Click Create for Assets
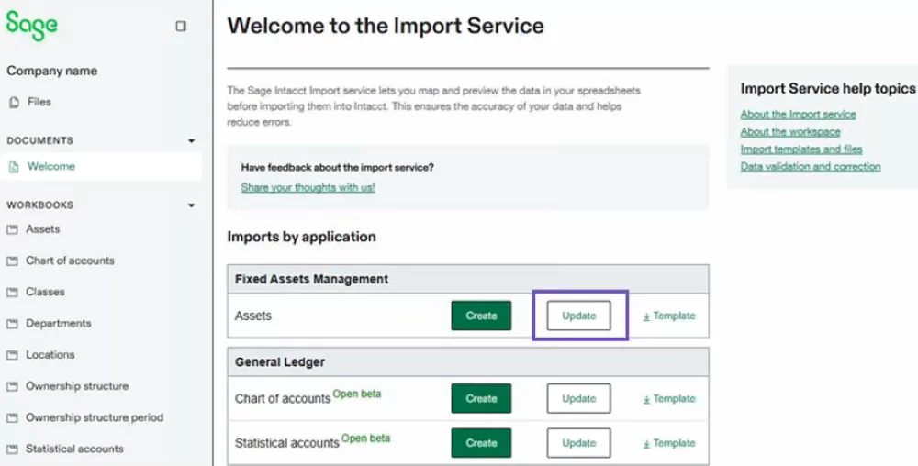The height and width of the screenshot is (466, 918). 481,316
